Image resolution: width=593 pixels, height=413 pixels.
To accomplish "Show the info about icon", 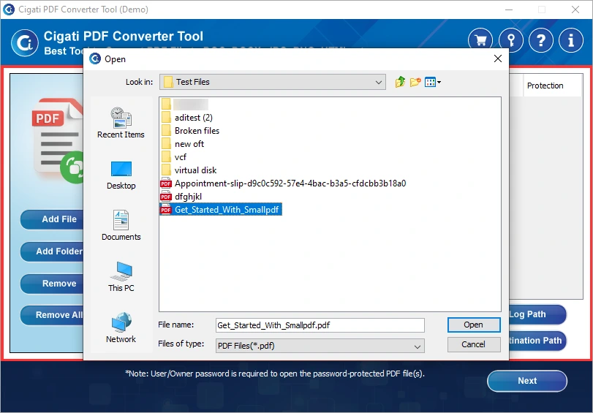I will (x=570, y=40).
